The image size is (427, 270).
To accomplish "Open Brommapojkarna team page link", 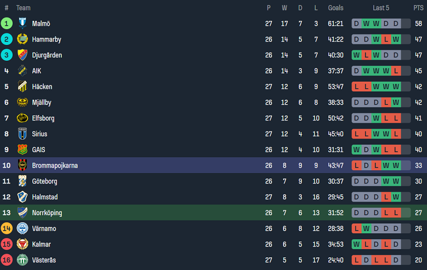I will (x=55, y=165).
